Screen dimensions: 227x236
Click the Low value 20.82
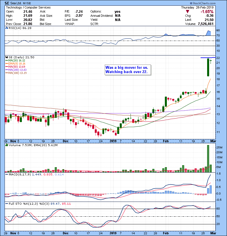pyautogui.click(x=28, y=20)
